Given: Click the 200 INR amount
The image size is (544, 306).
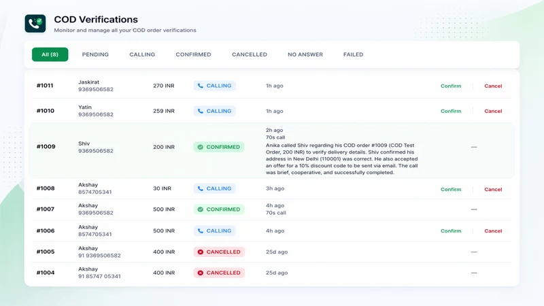Looking at the screenshot, I should pos(163,147).
